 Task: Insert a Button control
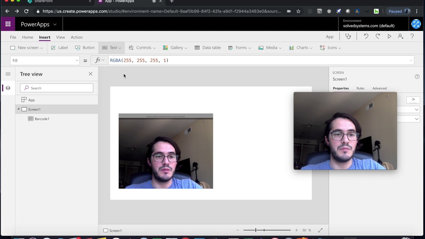pyautogui.click(x=85, y=48)
